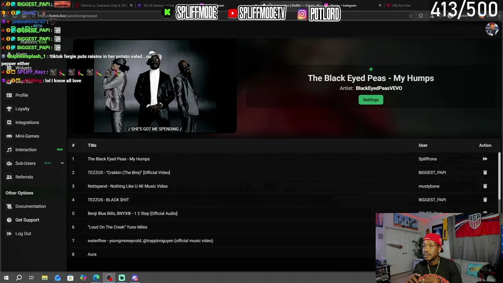Click the Log Out arrow icon
The image size is (503, 283).
[x=9, y=233]
